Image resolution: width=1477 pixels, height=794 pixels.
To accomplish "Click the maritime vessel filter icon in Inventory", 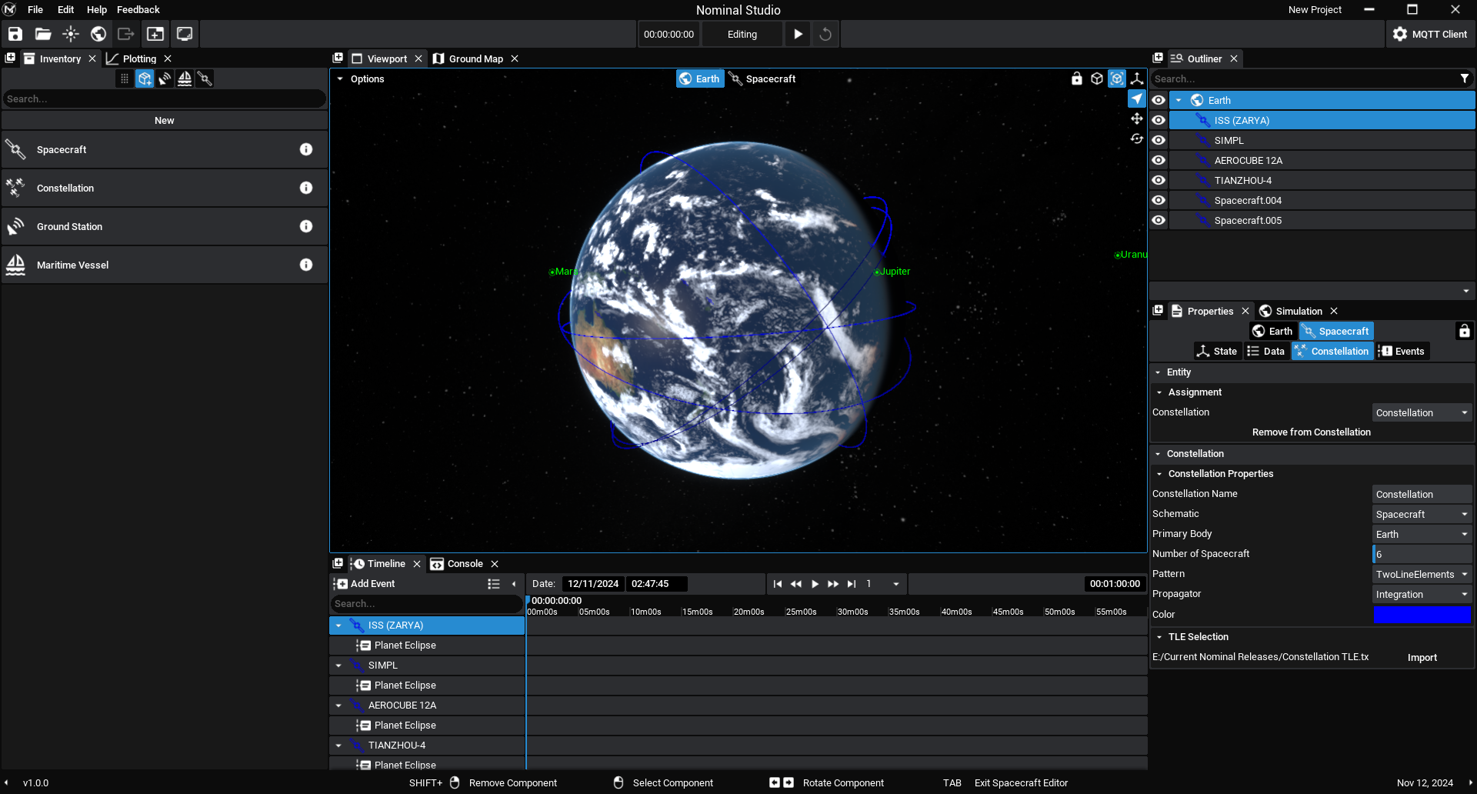I will click(185, 78).
